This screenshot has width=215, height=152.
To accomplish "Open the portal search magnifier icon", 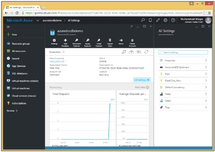I will click(143, 20).
